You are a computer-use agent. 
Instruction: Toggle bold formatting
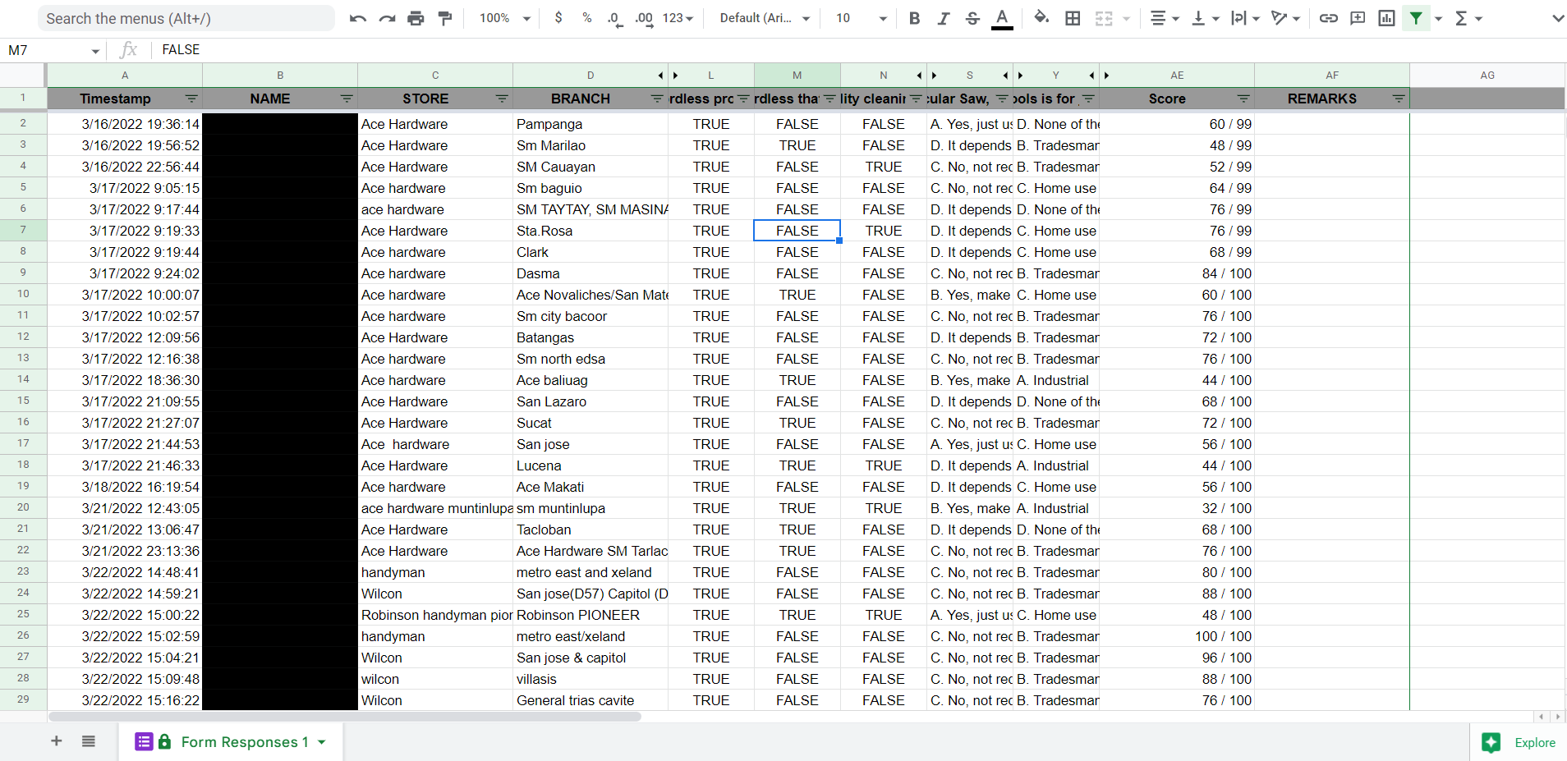point(914,18)
